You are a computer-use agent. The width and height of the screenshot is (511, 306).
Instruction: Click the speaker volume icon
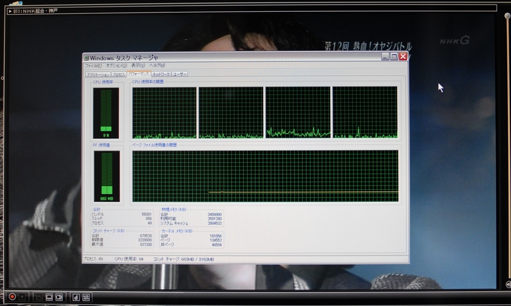pyautogui.click(x=507, y=284)
